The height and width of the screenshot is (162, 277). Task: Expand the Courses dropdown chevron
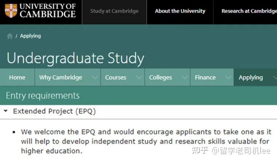click(x=139, y=77)
